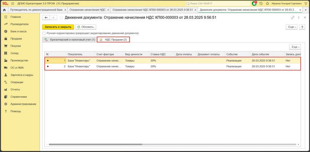The width and height of the screenshot is (310, 152).
Task: Close the Путеводитель tab
Action: (x=65, y=10)
